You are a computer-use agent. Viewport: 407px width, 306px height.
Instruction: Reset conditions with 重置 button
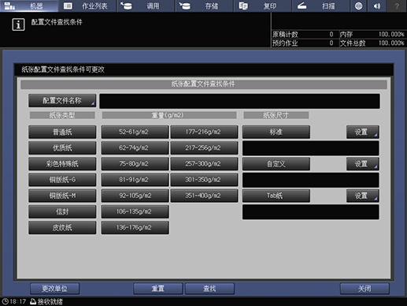coord(158,289)
